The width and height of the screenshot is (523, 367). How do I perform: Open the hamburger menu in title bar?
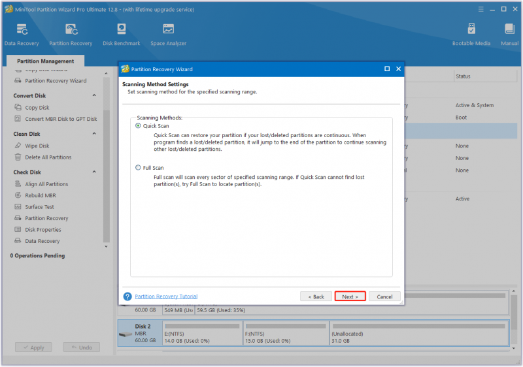click(x=481, y=9)
